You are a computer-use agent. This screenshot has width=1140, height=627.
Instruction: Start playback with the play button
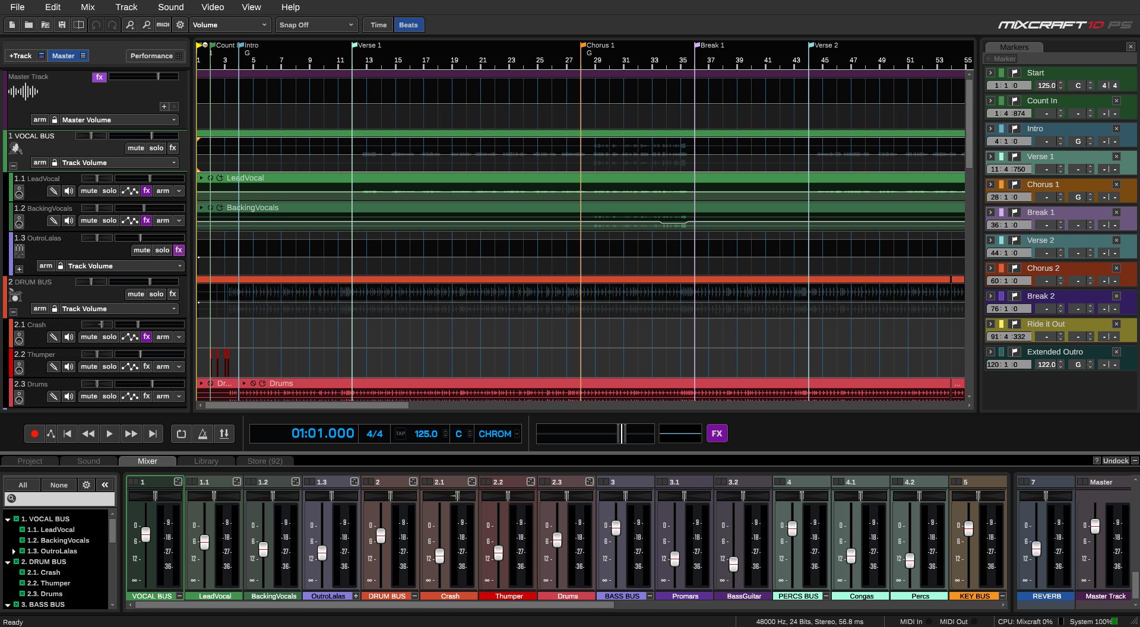(109, 434)
